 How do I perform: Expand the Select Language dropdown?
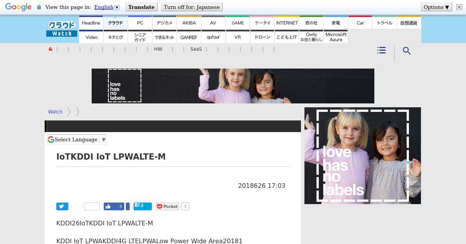pyautogui.click(x=77, y=139)
